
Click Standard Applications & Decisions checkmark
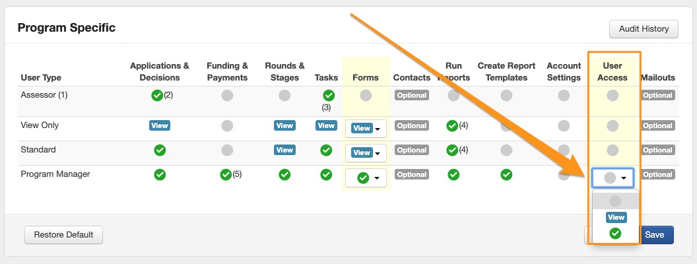(160, 150)
